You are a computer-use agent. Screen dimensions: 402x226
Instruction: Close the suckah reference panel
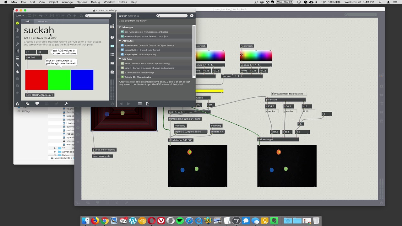click(192, 16)
